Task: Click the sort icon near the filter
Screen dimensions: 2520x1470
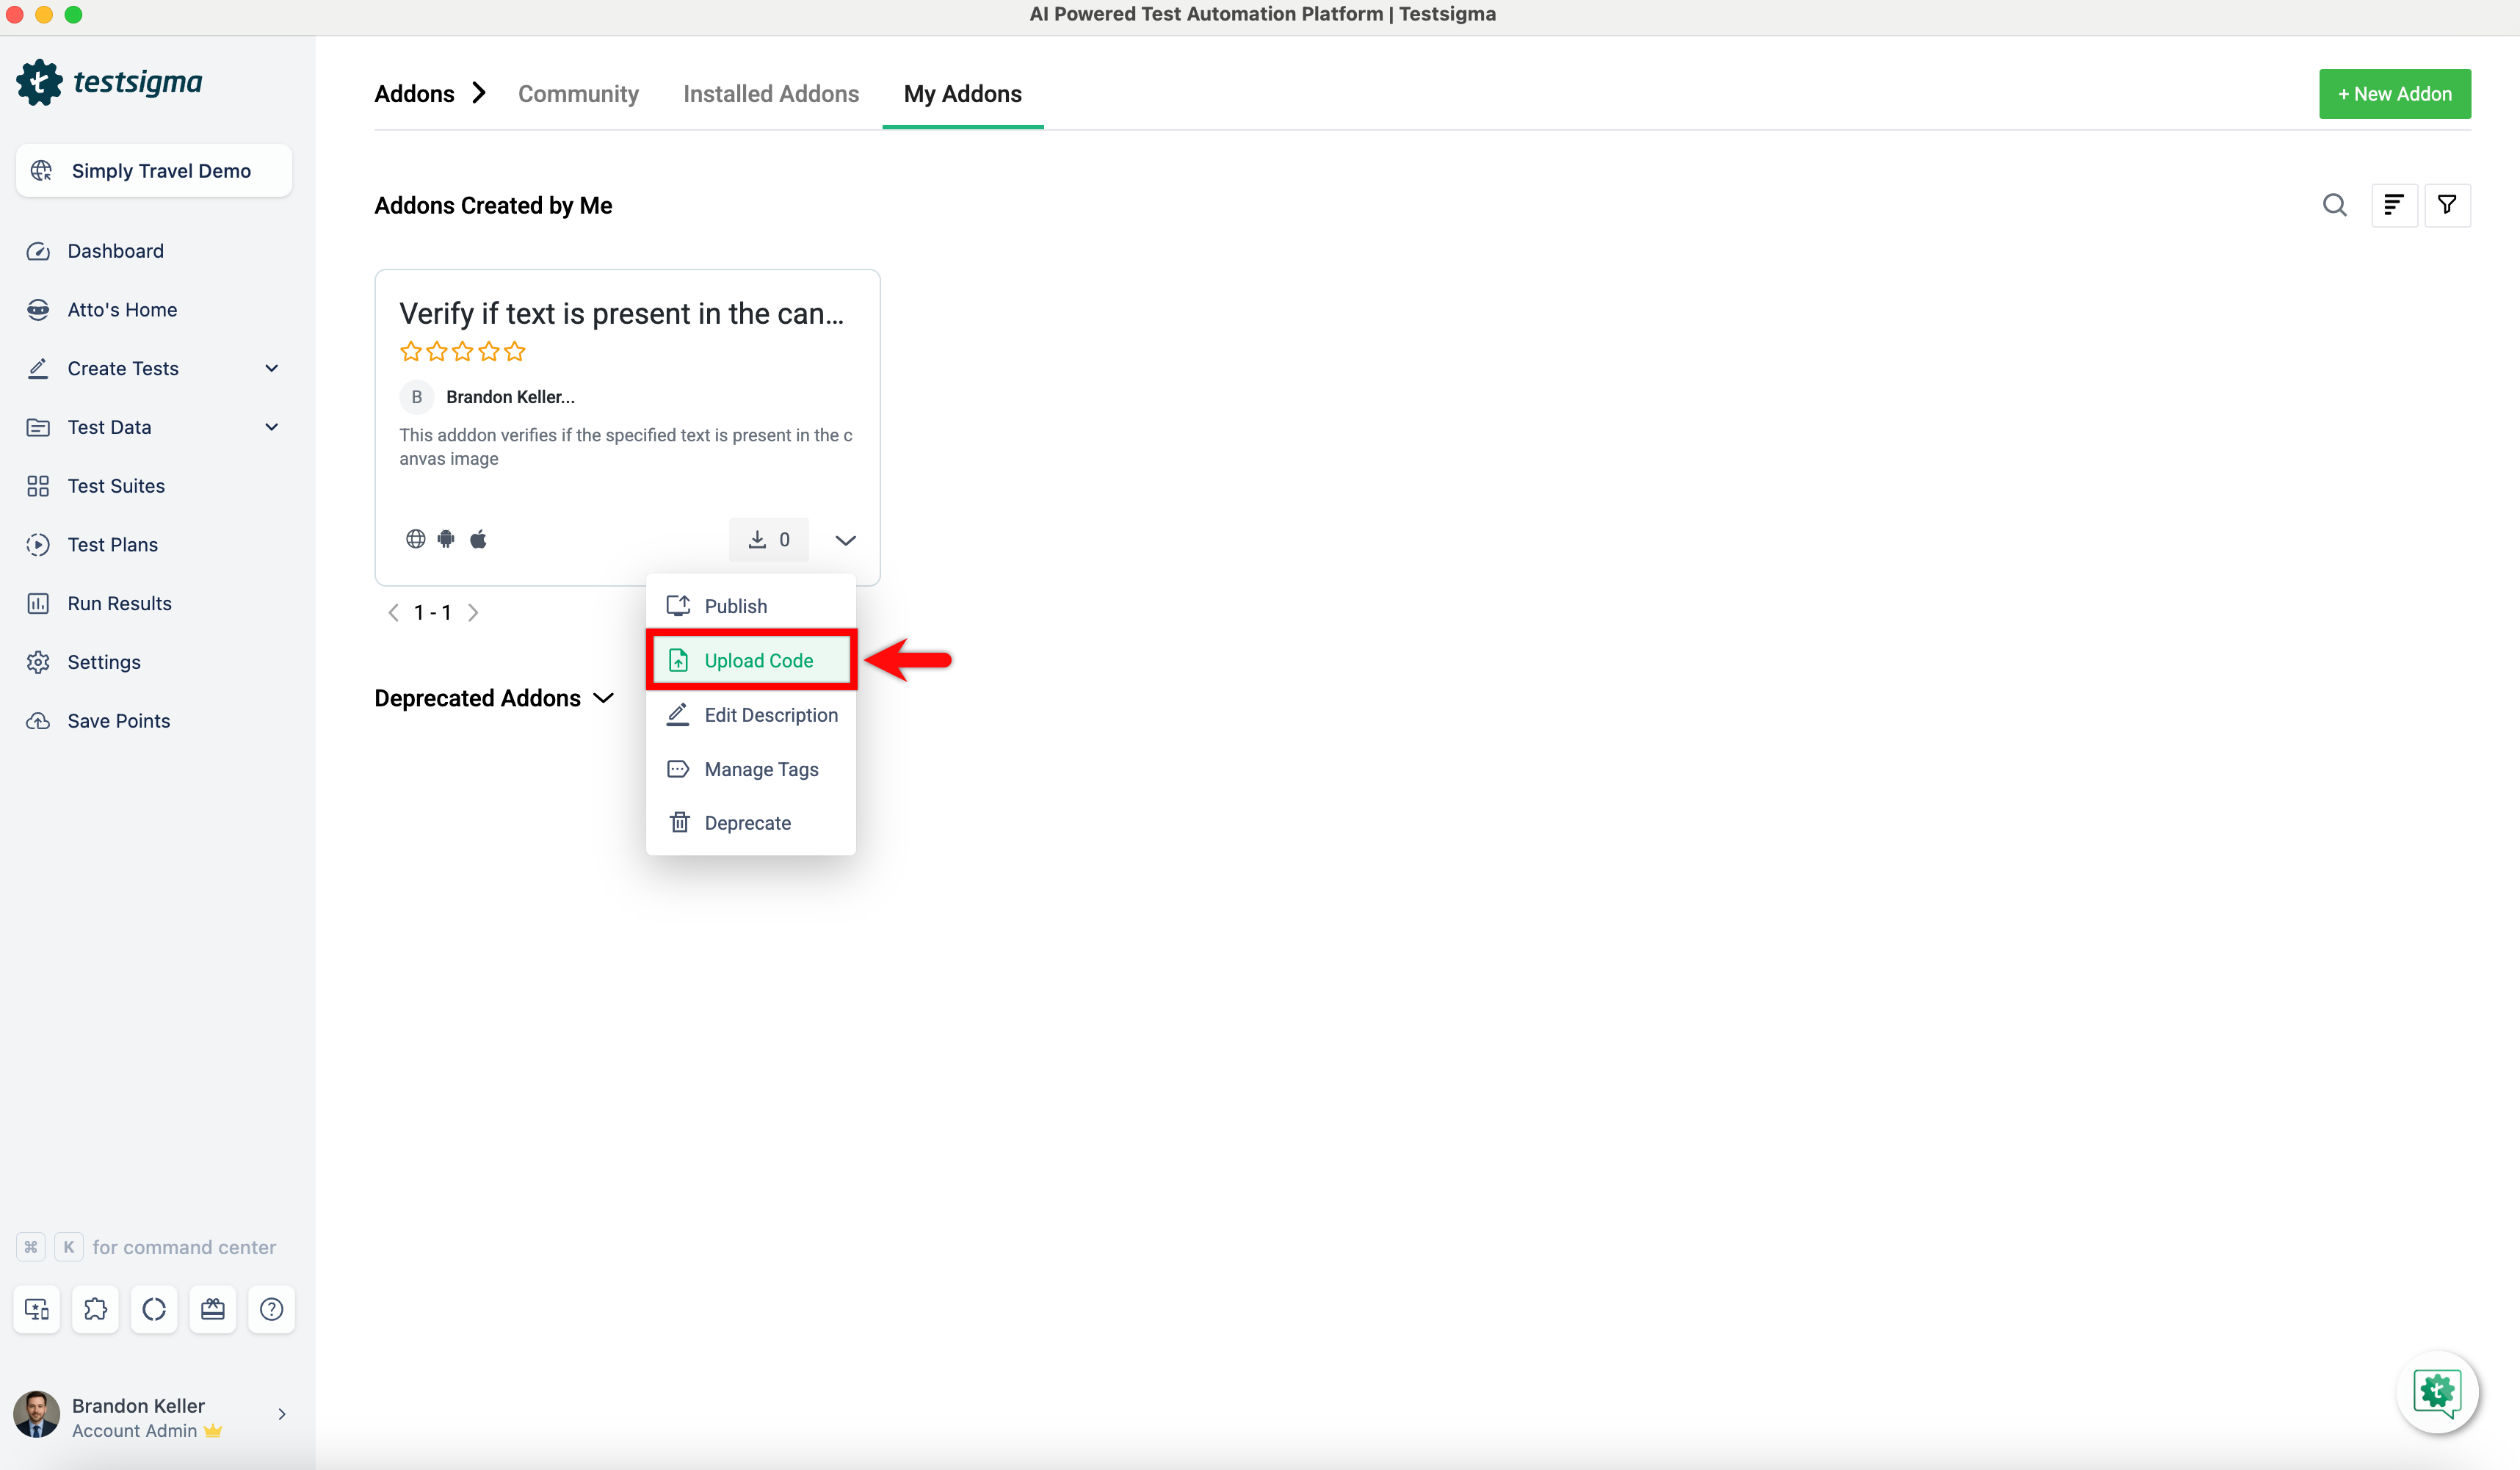Action: tap(2394, 204)
